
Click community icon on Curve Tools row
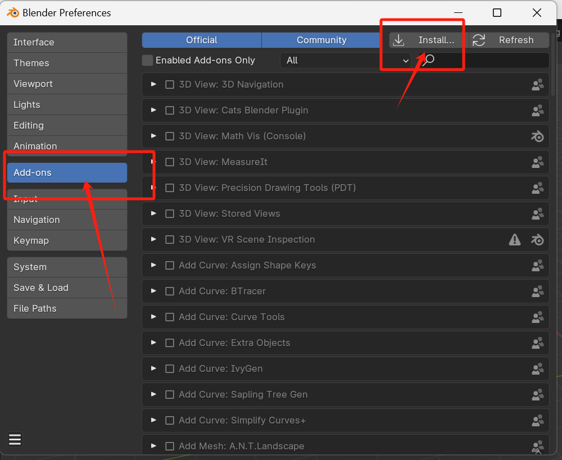click(537, 317)
